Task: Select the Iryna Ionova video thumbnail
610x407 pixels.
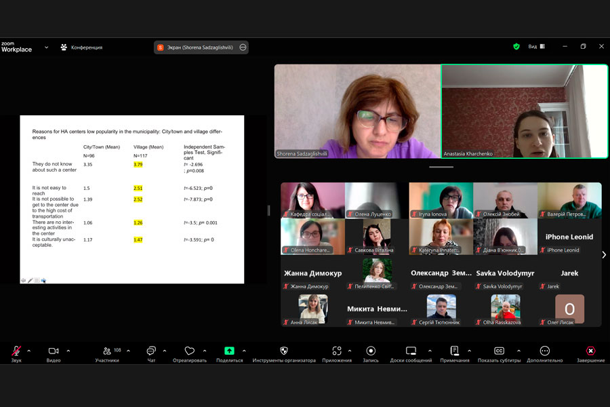Action: coord(441,200)
